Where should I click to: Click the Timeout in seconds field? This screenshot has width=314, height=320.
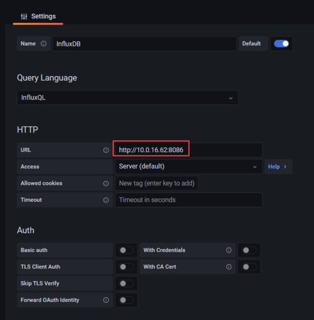[188, 200]
